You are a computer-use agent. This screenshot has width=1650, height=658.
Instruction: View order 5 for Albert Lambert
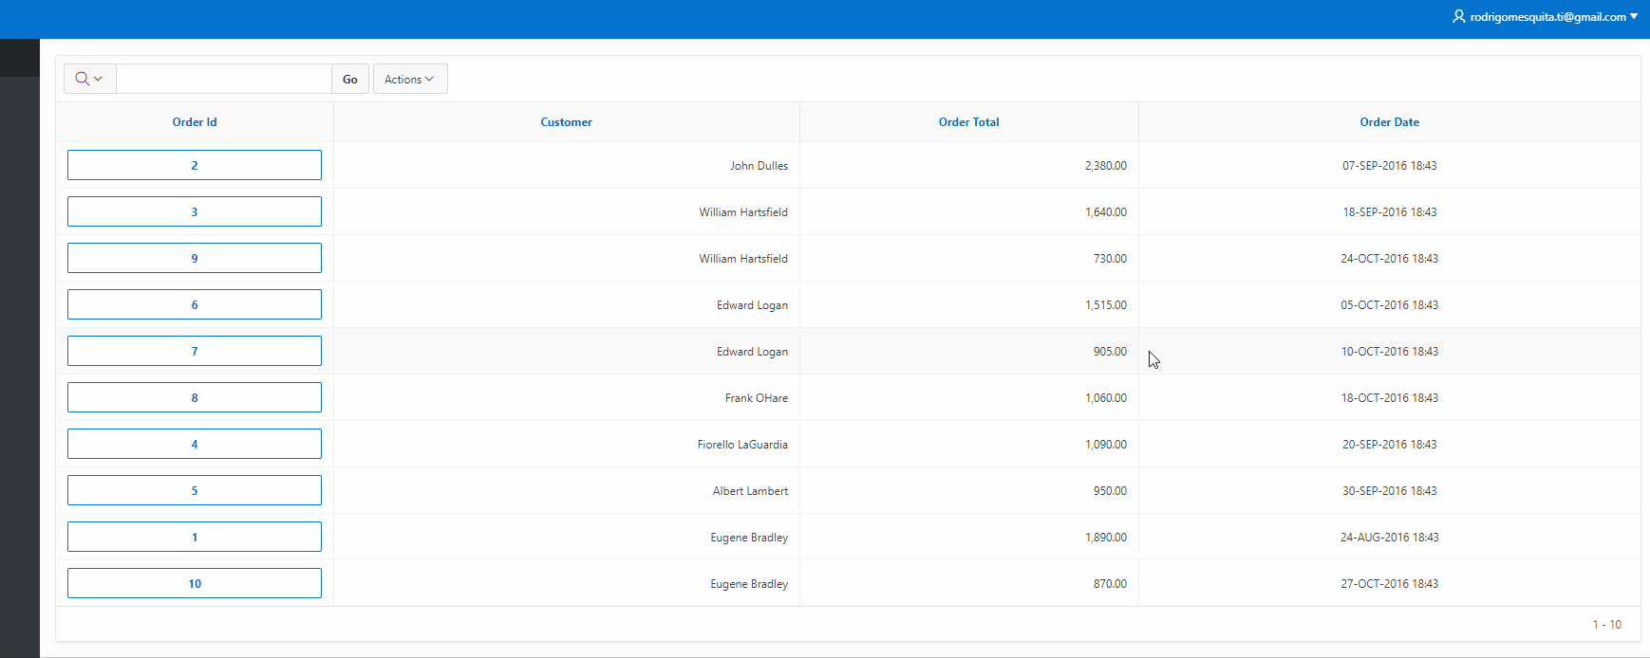pyautogui.click(x=195, y=490)
